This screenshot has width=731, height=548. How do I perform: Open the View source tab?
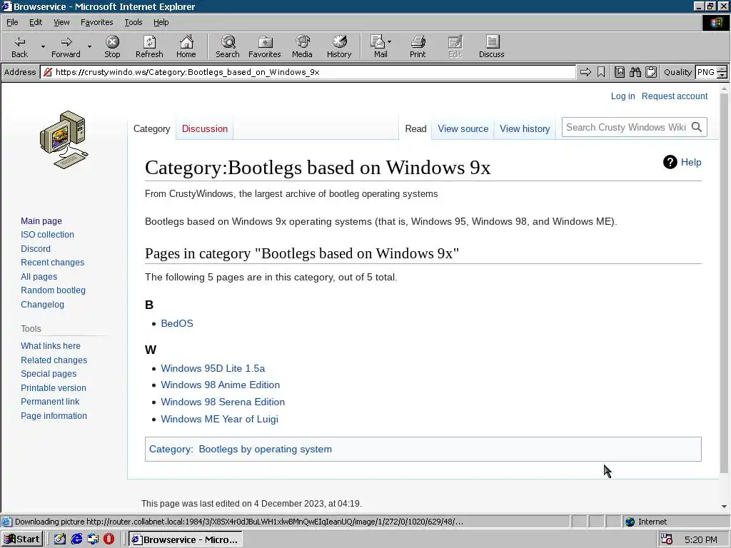463,128
